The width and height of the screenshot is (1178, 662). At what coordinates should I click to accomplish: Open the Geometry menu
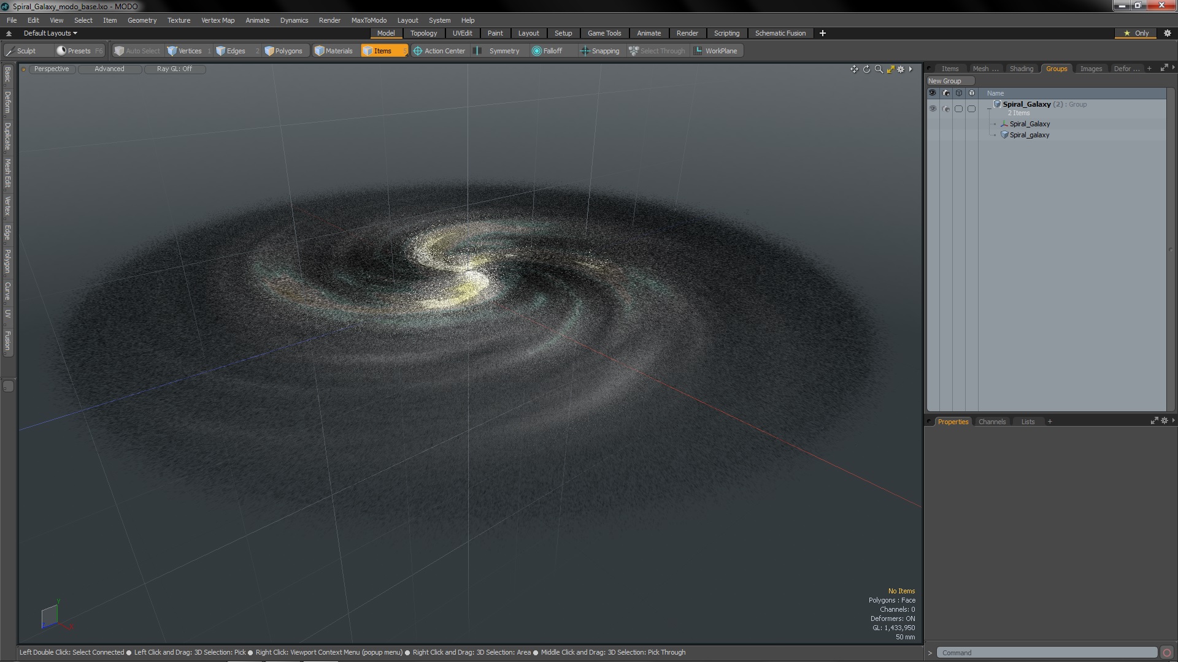point(142,20)
